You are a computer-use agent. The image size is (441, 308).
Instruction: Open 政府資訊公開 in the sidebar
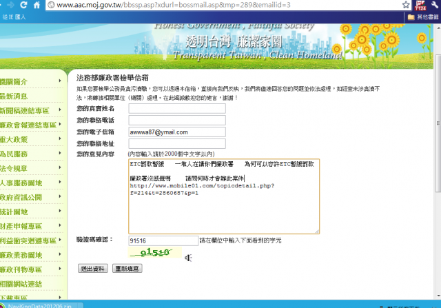[21, 198]
